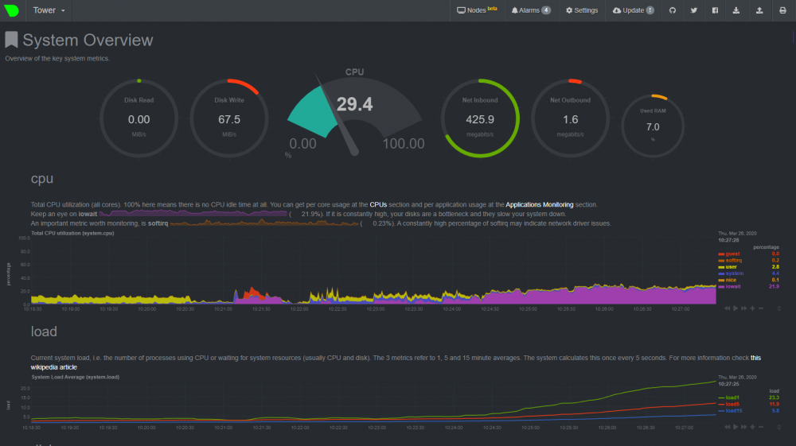Click the Update menu item
Screen dimensions: 796x446
(x=633, y=10)
